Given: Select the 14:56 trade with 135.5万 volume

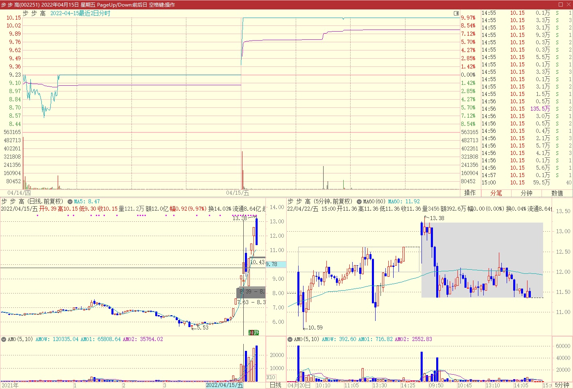Looking at the screenshot, I should point(527,109).
